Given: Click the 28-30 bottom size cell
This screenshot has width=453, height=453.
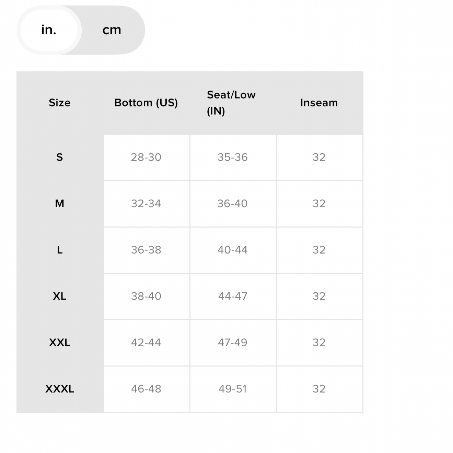Looking at the screenshot, I should pyautogui.click(x=146, y=157).
